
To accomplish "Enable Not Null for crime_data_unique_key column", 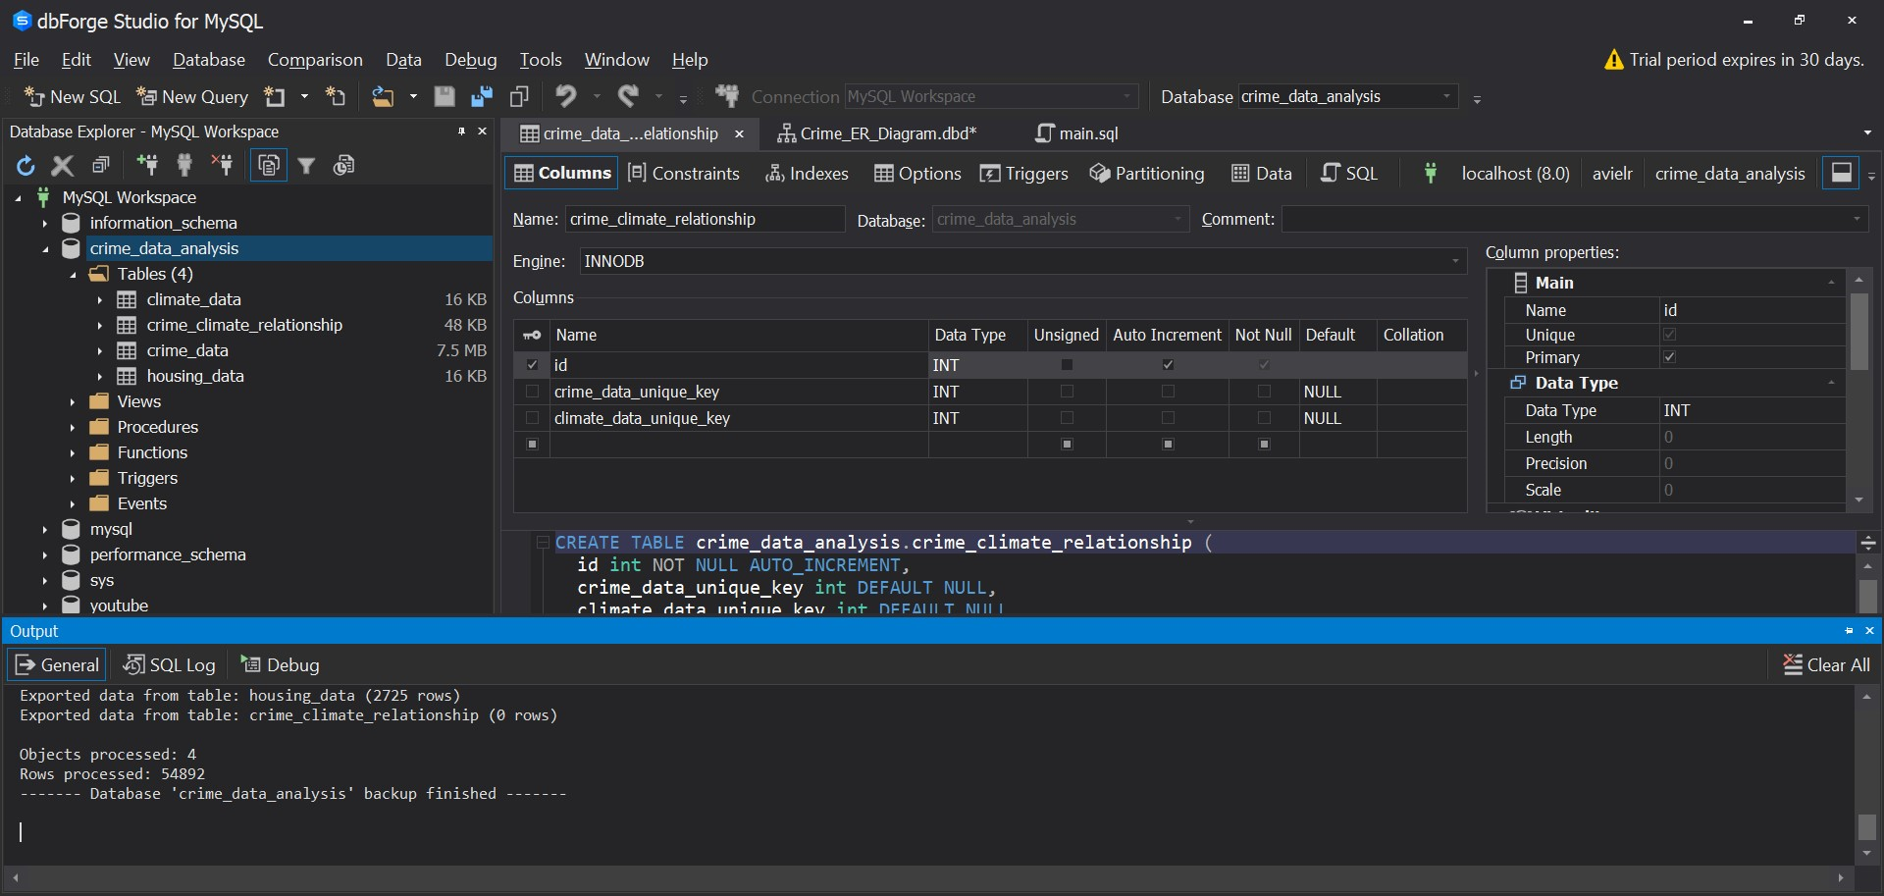I will (x=1264, y=392).
